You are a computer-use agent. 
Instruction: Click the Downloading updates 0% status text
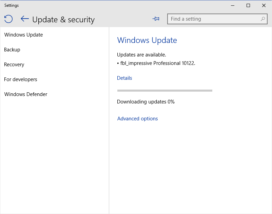click(x=145, y=102)
